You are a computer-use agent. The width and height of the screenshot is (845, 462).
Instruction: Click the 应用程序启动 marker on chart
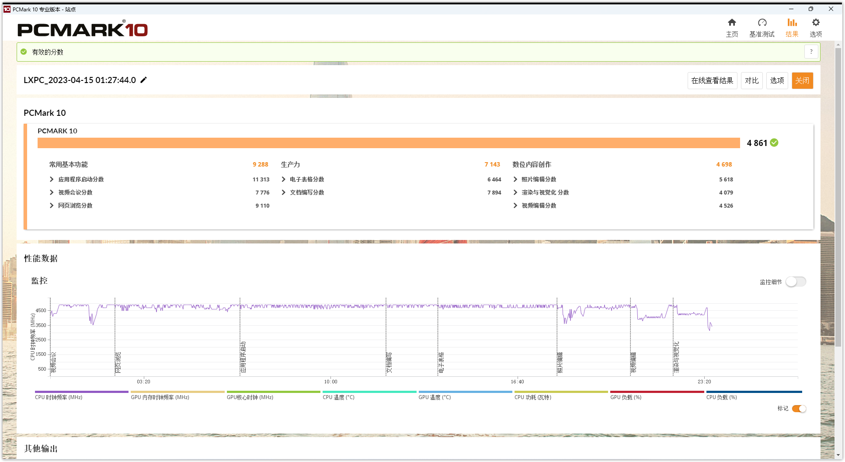click(243, 357)
